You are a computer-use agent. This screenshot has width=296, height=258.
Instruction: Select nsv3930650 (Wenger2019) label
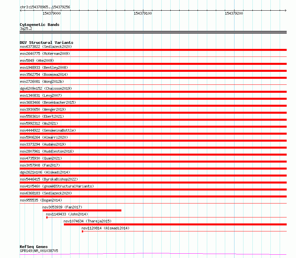[x=43, y=109]
